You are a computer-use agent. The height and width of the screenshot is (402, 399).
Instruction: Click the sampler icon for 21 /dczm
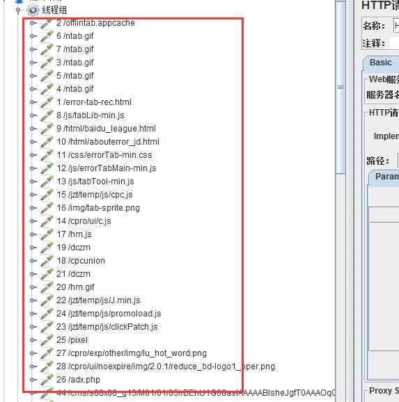tap(47, 274)
